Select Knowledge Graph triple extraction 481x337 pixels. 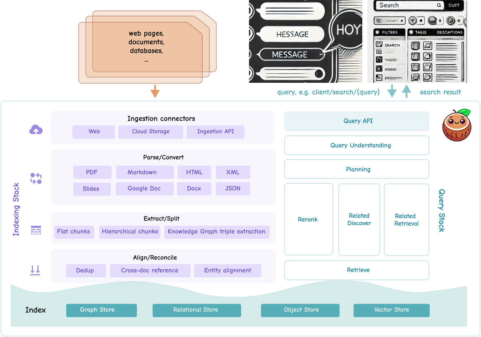pos(216,232)
